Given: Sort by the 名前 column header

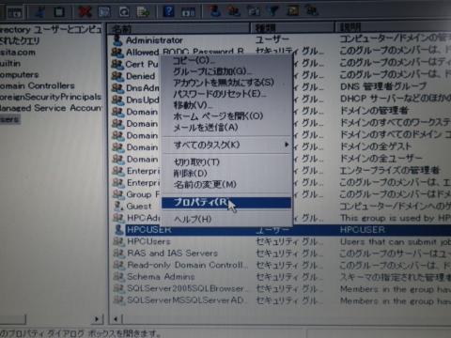Looking at the screenshot, I should (179, 28).
